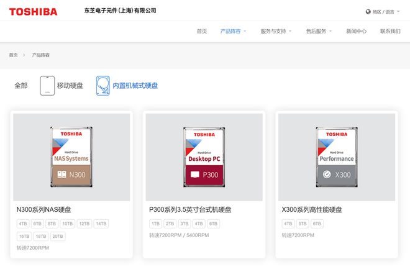Screen dimensions: 410x267
Task: Select the 全部 category filter
Action: click(21, 86)
